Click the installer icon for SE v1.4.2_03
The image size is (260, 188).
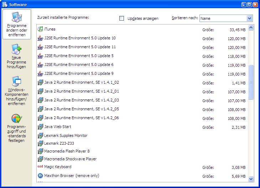(40, 100)
